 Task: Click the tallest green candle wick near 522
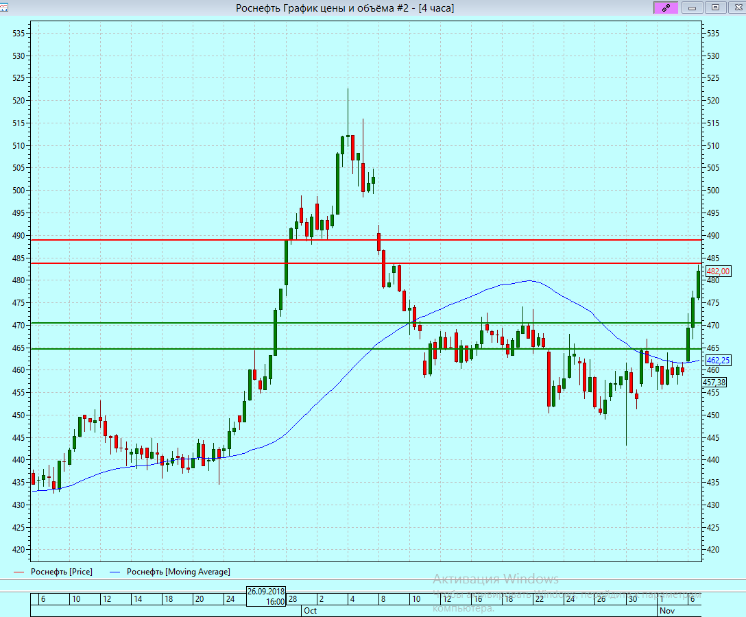click(x=348, y=112)
